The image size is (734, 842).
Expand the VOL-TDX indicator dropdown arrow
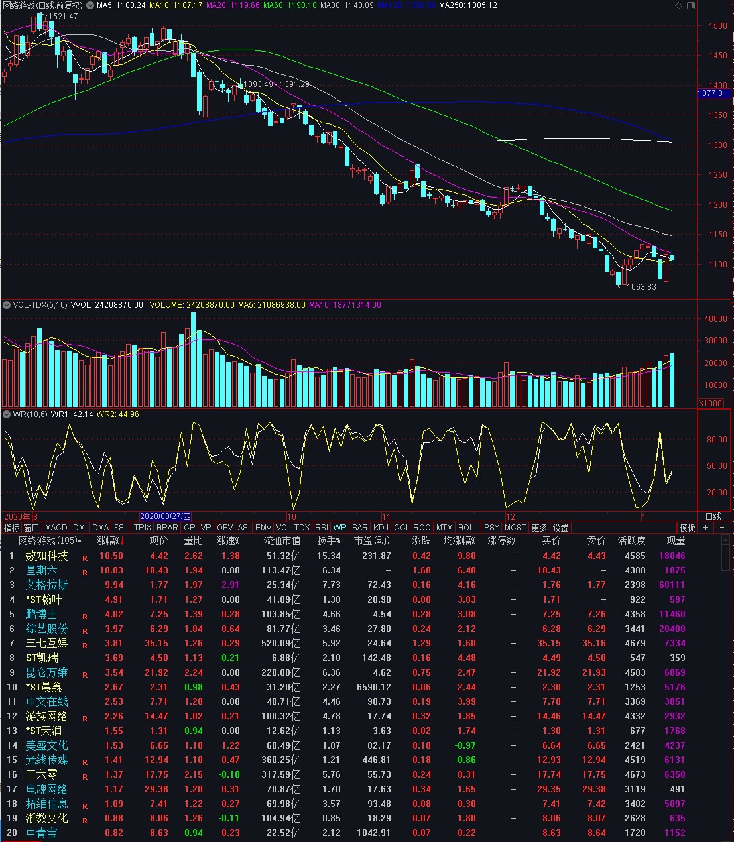[x=7, y=305]
